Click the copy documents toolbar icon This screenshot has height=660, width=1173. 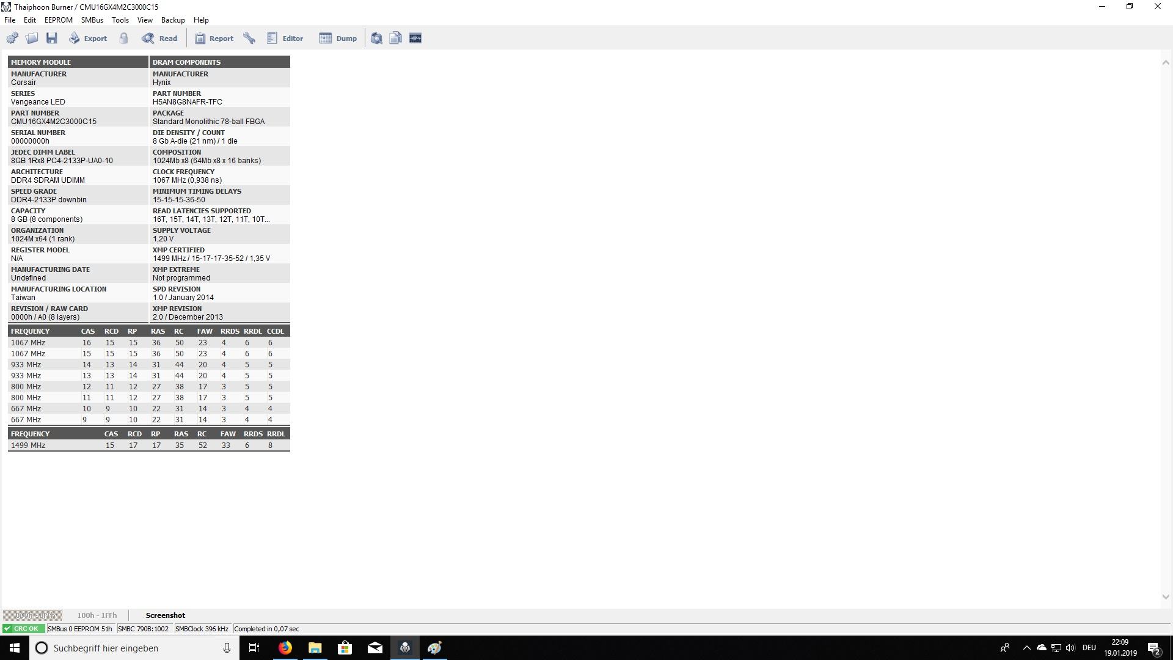coord(396,38)
